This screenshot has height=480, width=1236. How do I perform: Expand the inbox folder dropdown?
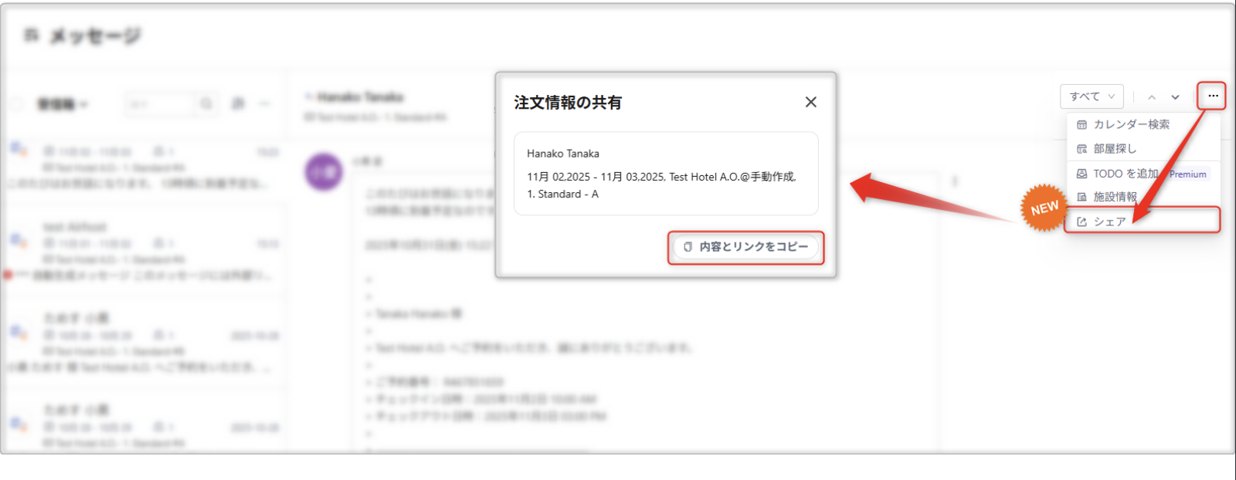[63, 104]
